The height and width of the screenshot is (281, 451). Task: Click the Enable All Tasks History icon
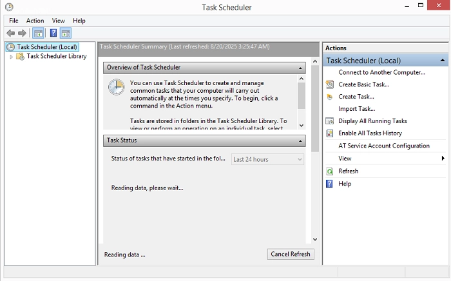[330, 133]
